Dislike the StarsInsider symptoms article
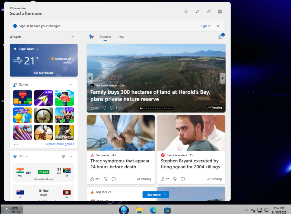 (106, 179)
